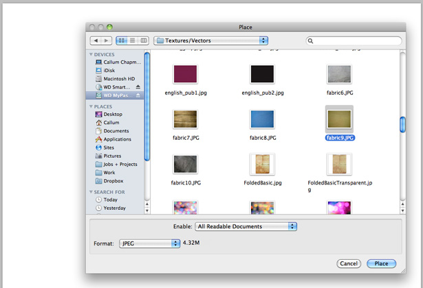The height and width of the screenshot is (288, 423).
Task: Open the Enable All Readable Documents dropdown
Action: click(246, 226)
